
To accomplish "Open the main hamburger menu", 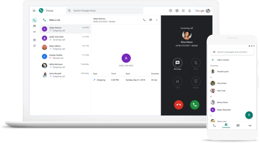I will coord(34,11).
